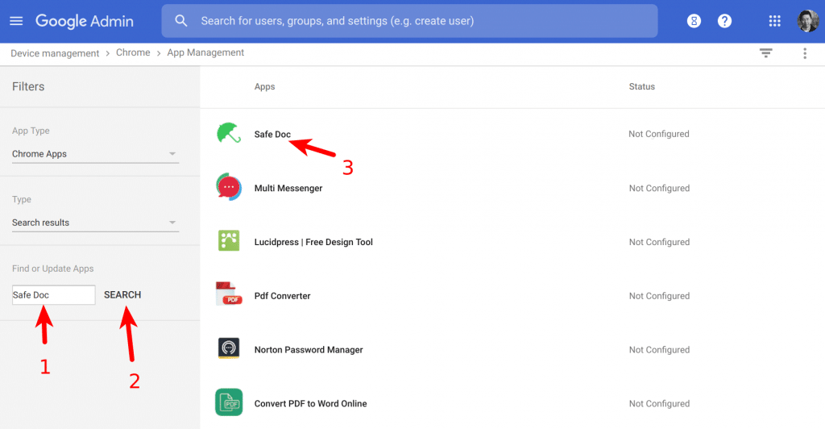This screenshot has height=429, width=825.
Task: Open the hourglass tasks icon
Action: pos(694,21)
